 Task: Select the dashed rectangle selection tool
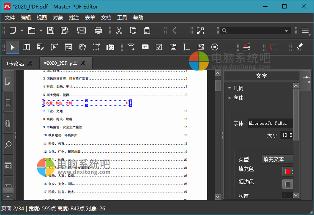point(96,47)
